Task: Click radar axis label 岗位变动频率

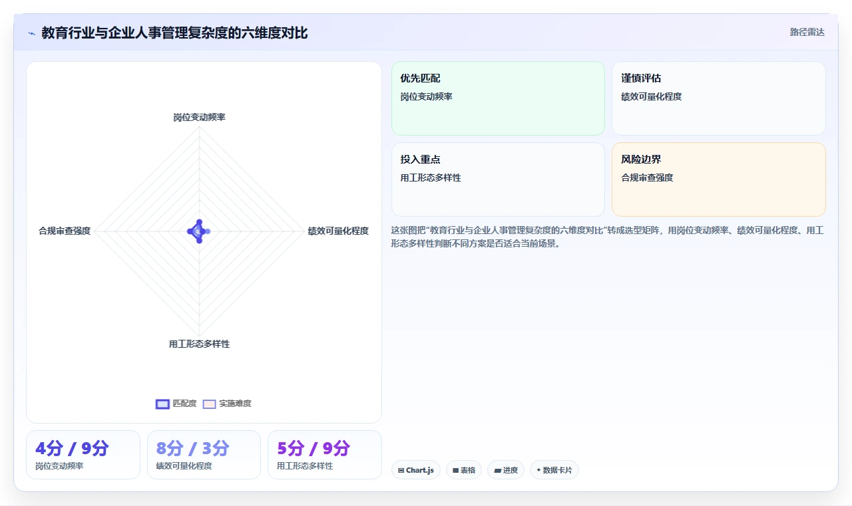Action: (199, 117)
